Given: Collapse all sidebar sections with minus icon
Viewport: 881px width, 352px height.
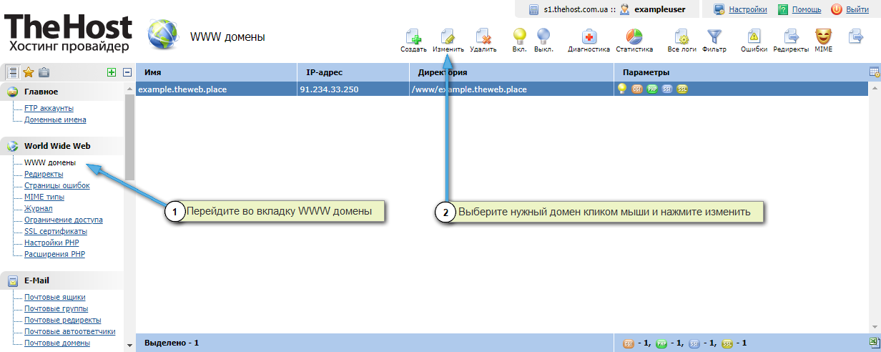Looking at the screenshot, I should pyautogui.click(x=127, y=72).
